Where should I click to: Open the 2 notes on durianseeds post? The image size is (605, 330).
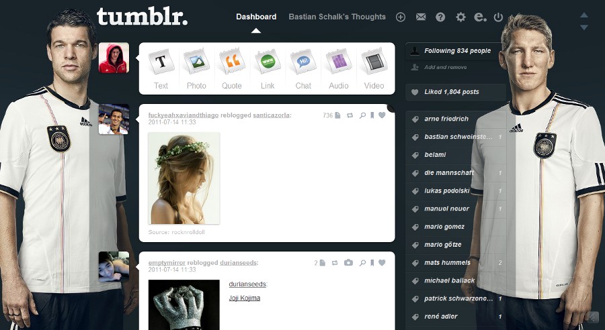(320, 263)
